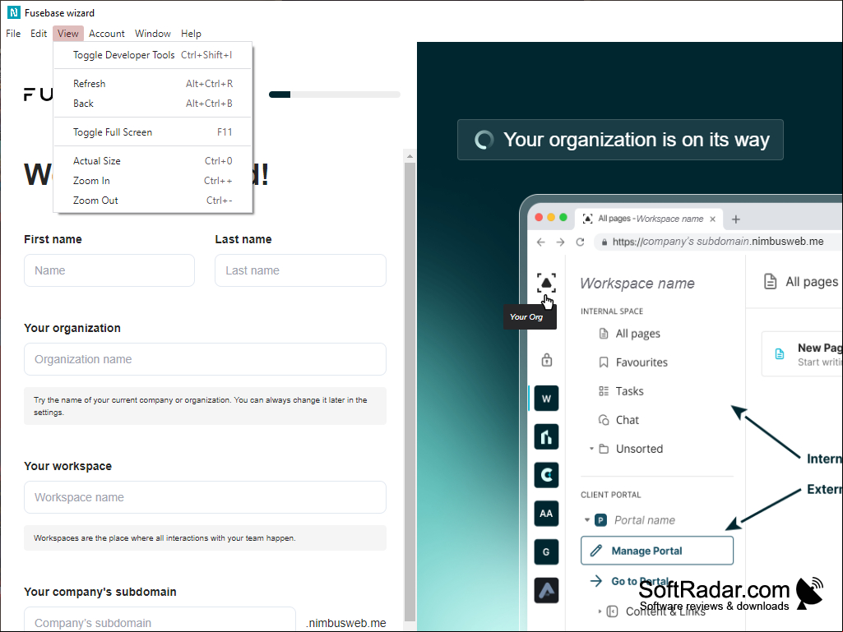
Task: Choose Refresh from the View menu
Action: click(153, 83)
